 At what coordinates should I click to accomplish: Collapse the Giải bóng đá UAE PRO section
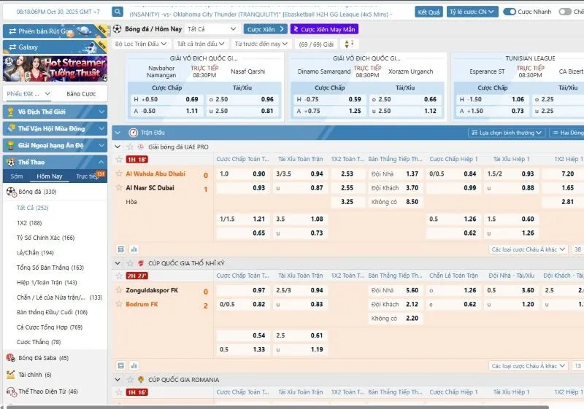click(x=119, y=147)
